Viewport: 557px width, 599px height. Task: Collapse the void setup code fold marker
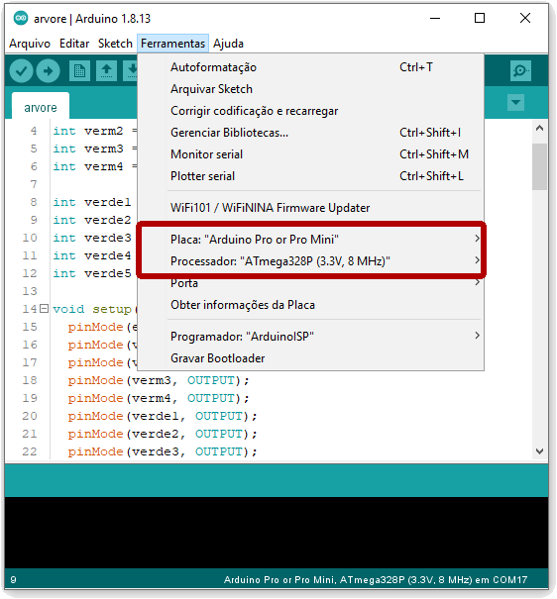pos(45,308)
